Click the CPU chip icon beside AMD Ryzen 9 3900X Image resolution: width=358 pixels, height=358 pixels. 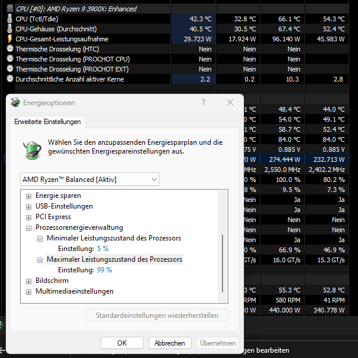tap(10, 9)
